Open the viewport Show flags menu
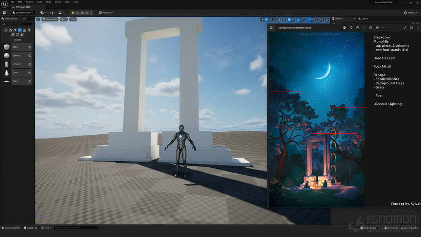The width and height of the screenshot is (421, 237). click(x=73, y=19)
